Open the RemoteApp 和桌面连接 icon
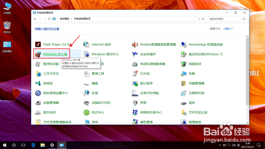The width and height of the screenshot is (265, 149). pos(183,45)
